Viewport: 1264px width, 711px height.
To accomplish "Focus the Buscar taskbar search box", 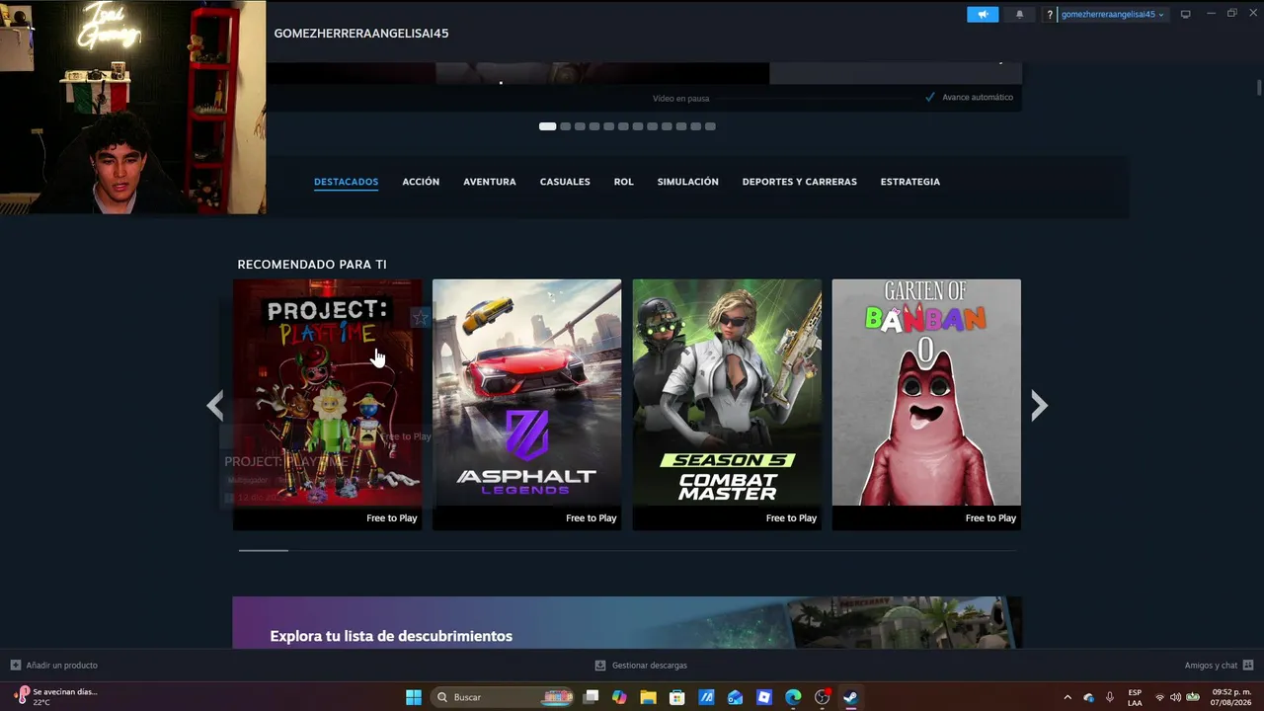I will pyautogui.click(x=504, y=697).
